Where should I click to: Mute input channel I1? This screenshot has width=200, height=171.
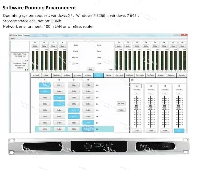point(35,46)
